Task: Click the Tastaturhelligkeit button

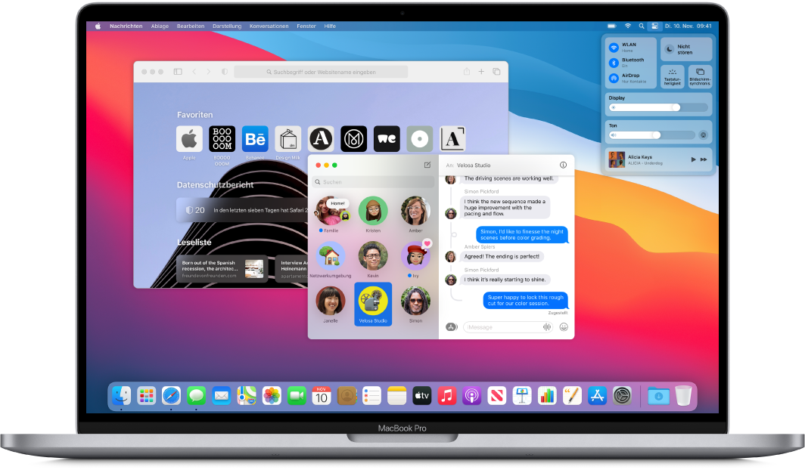Action: [673, 76]
